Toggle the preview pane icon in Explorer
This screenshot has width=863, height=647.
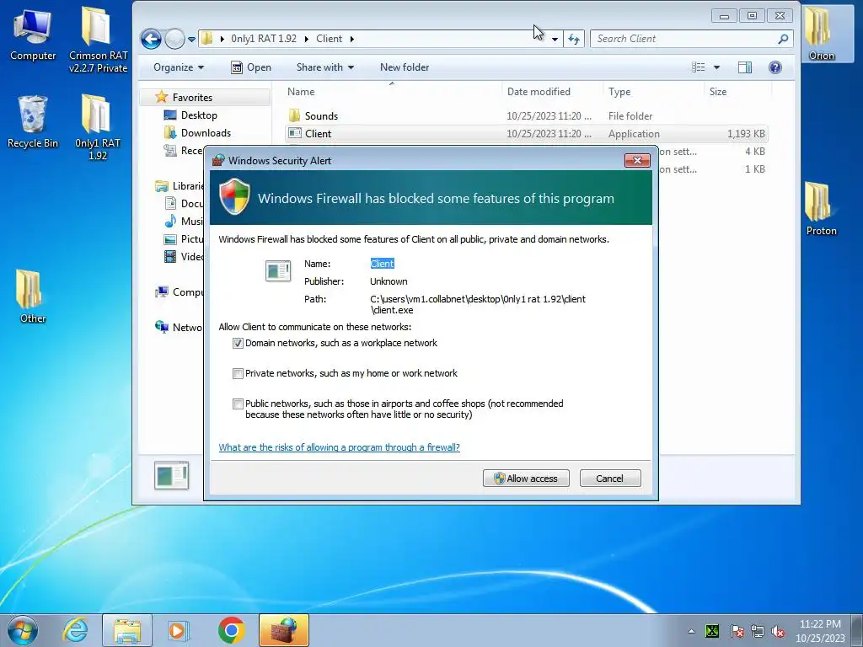point(745,67)
